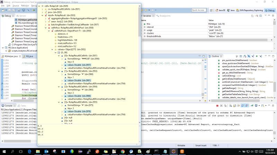The image size is (277, 155).
Task: Collapse the result= RolapResult node
Action: [x=42, y=15]
